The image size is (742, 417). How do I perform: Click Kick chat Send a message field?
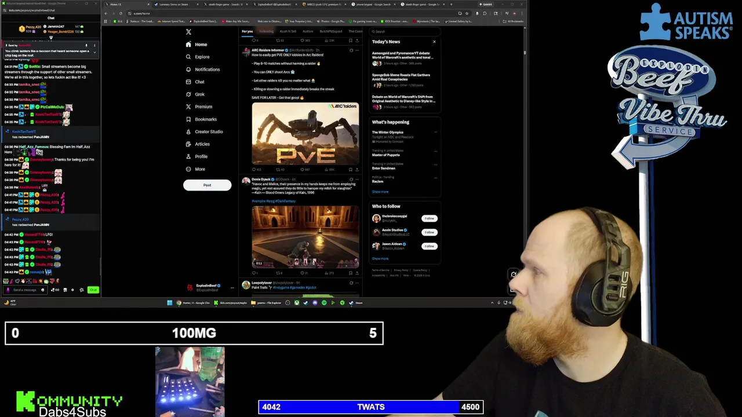click(x=24, y=290)
